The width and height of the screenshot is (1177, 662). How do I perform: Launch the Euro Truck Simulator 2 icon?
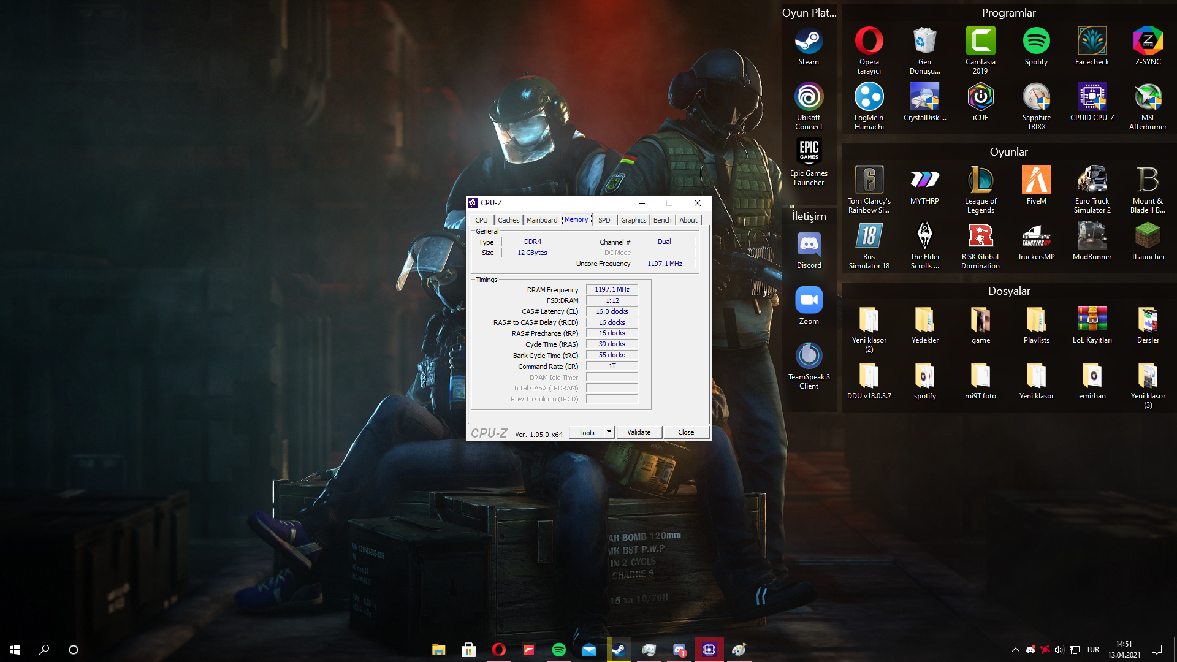click(1092, 181)
